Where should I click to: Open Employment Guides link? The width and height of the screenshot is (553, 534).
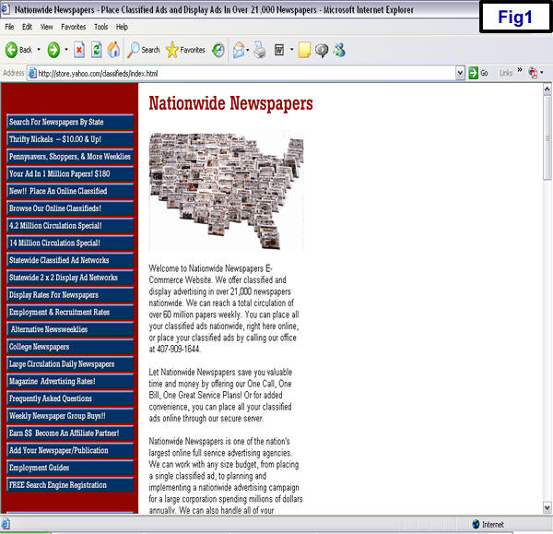click(70, 468)
